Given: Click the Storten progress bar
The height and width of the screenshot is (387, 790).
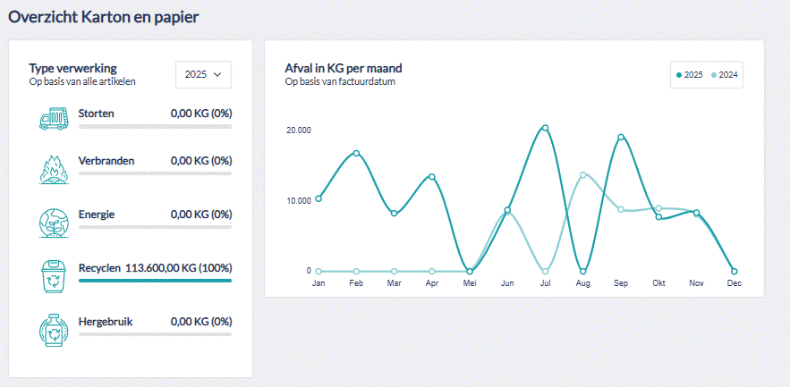Looking at the screenshot, I should 155,127.
